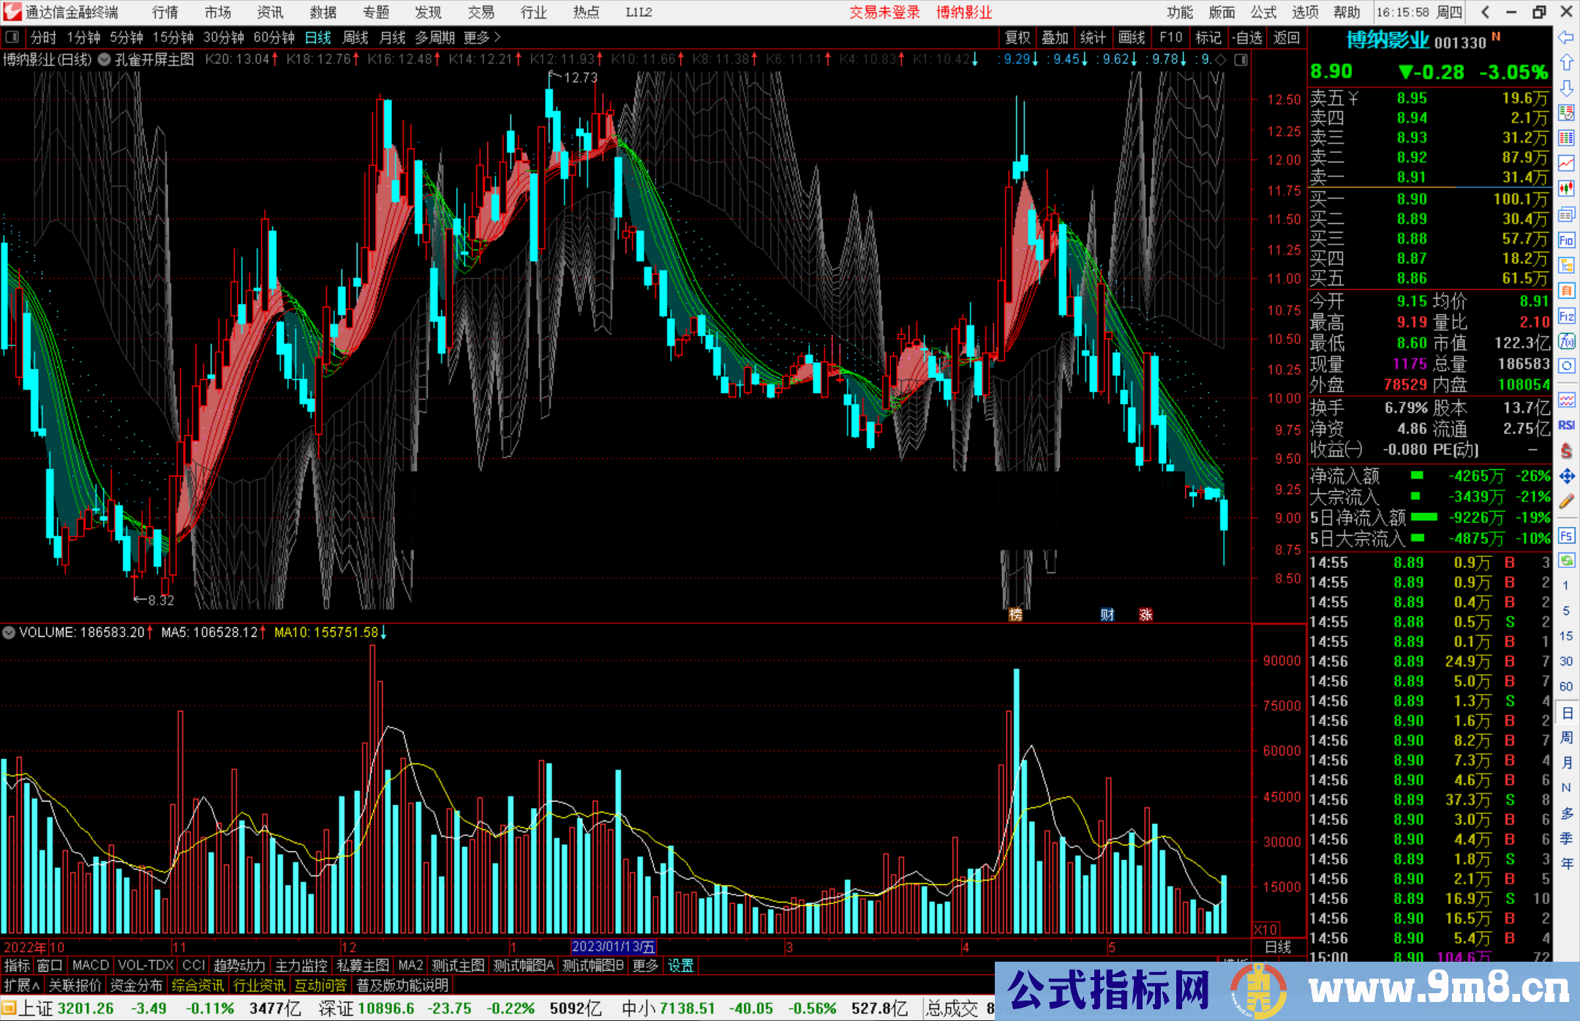Switch to the MACD indicator tab
The height and width of the screenshot is (1021, 1580).
pos(90,965)
